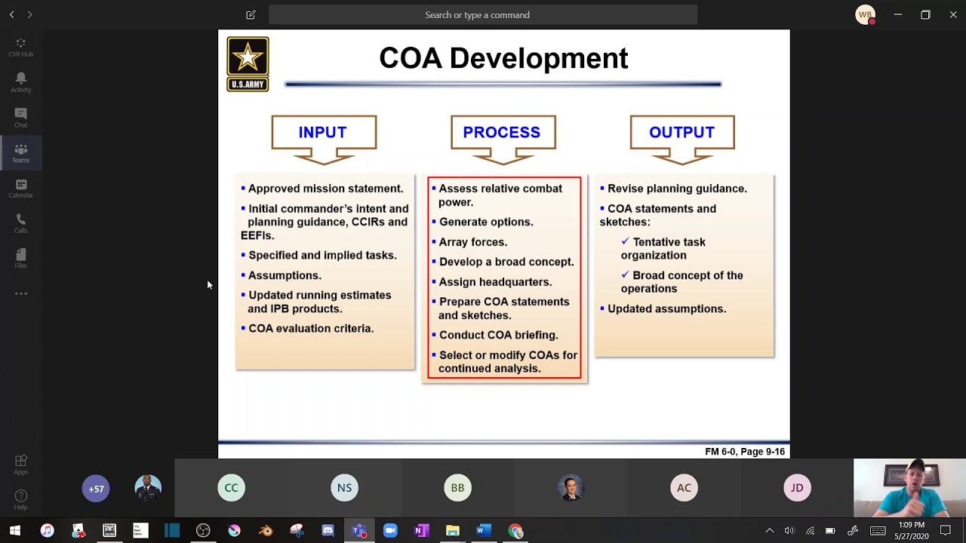Viewport: 966px width, 543px height.
Task: Select the speaker's video thumbnail
Action: [909, 488]
